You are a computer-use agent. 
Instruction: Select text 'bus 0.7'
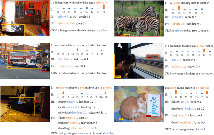pyautogui.click(x=176, y=60)
